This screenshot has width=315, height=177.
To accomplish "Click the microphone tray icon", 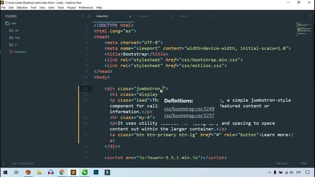I will 275,173.
